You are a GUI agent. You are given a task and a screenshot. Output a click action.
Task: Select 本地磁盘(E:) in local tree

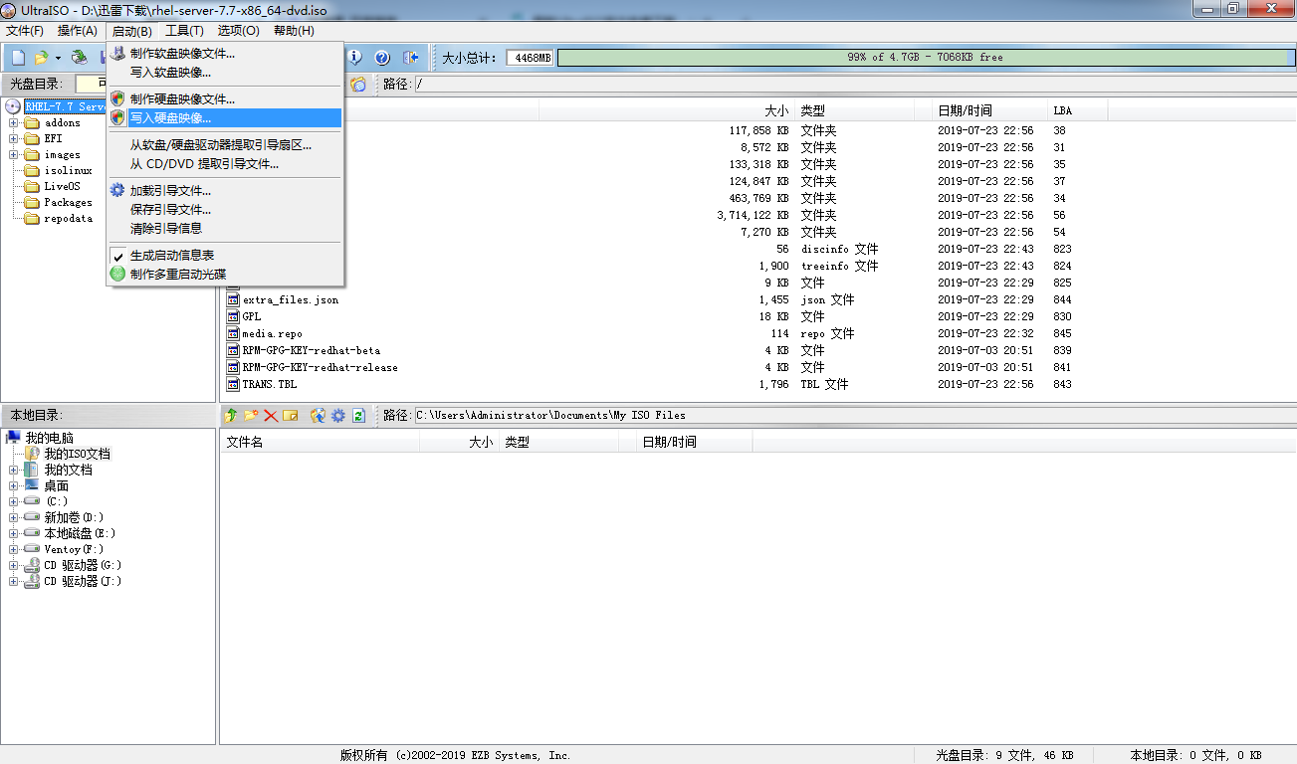click(80, 533)
